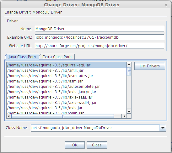Image resolution: width=172 pixels, height=153 pixels.
Task: Select the lib/axis-wsdl4j.jar entry
Action: click(x=67, y=103)
